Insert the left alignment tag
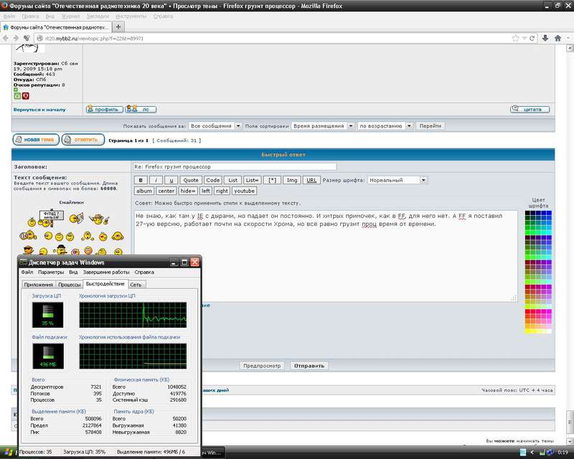 point(206,191)
